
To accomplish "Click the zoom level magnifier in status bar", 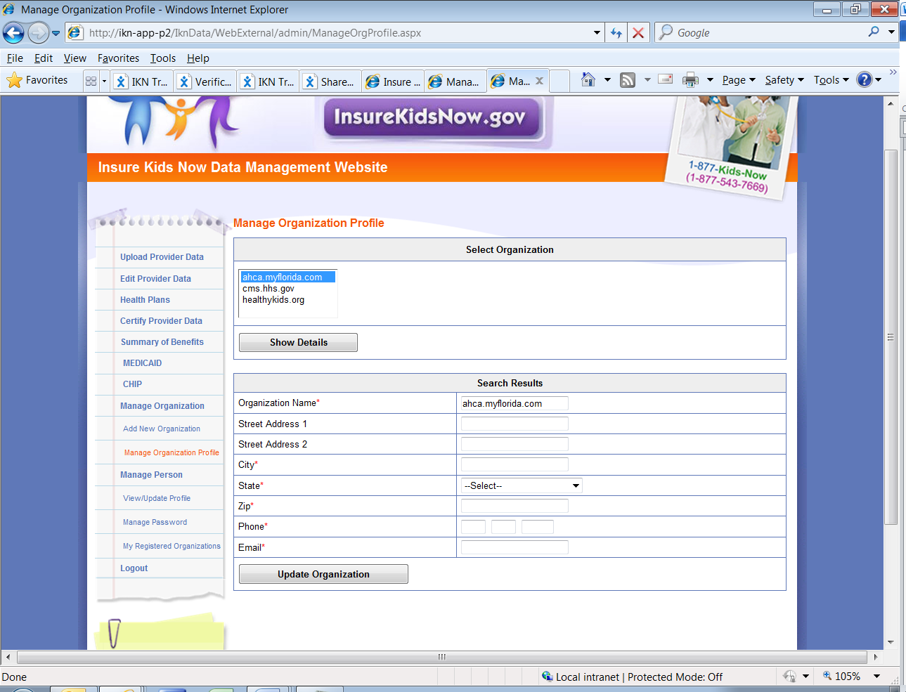I will pos(827,676).
